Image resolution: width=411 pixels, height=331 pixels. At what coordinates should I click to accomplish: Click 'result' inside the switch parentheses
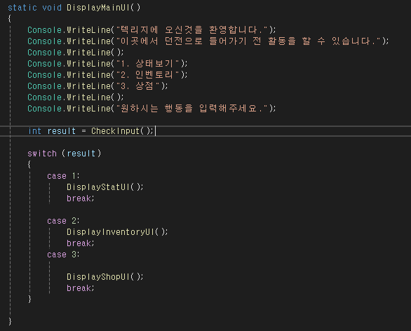tap(81, 154)
